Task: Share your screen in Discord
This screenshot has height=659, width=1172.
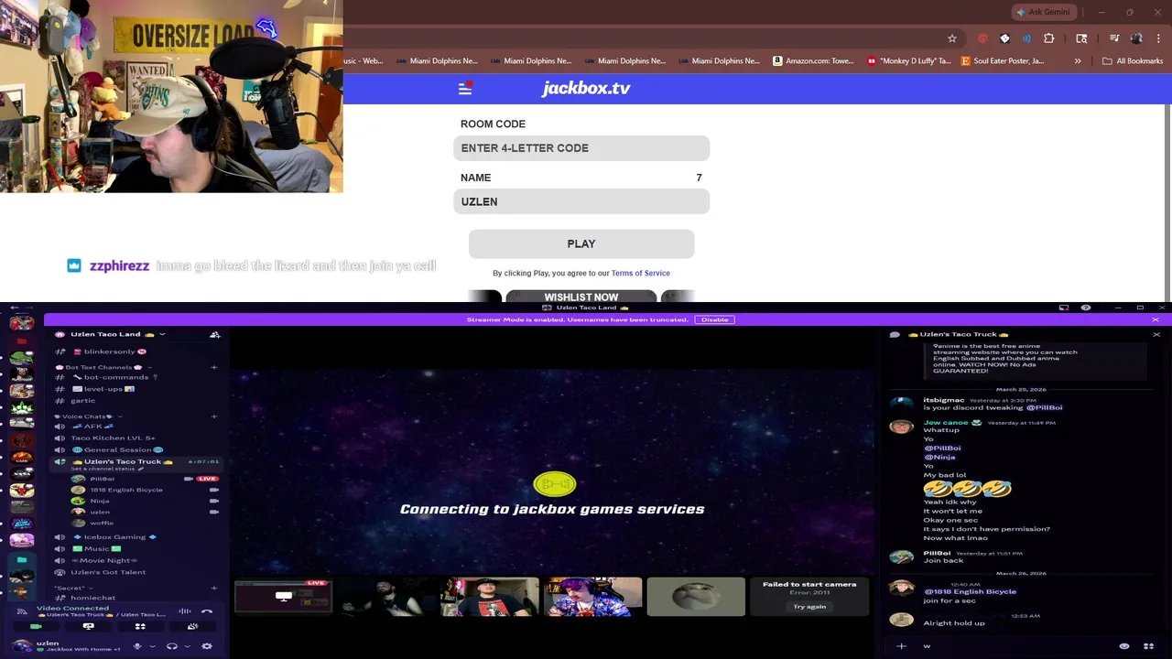Action: pos(88,627)
